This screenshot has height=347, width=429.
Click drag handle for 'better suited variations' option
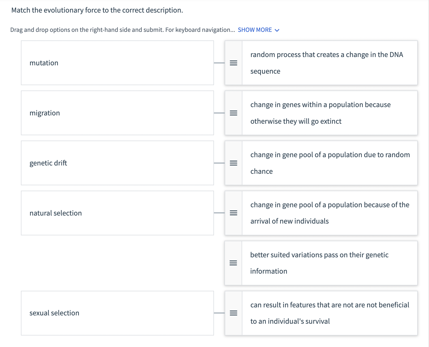click(x=233, y=263)
